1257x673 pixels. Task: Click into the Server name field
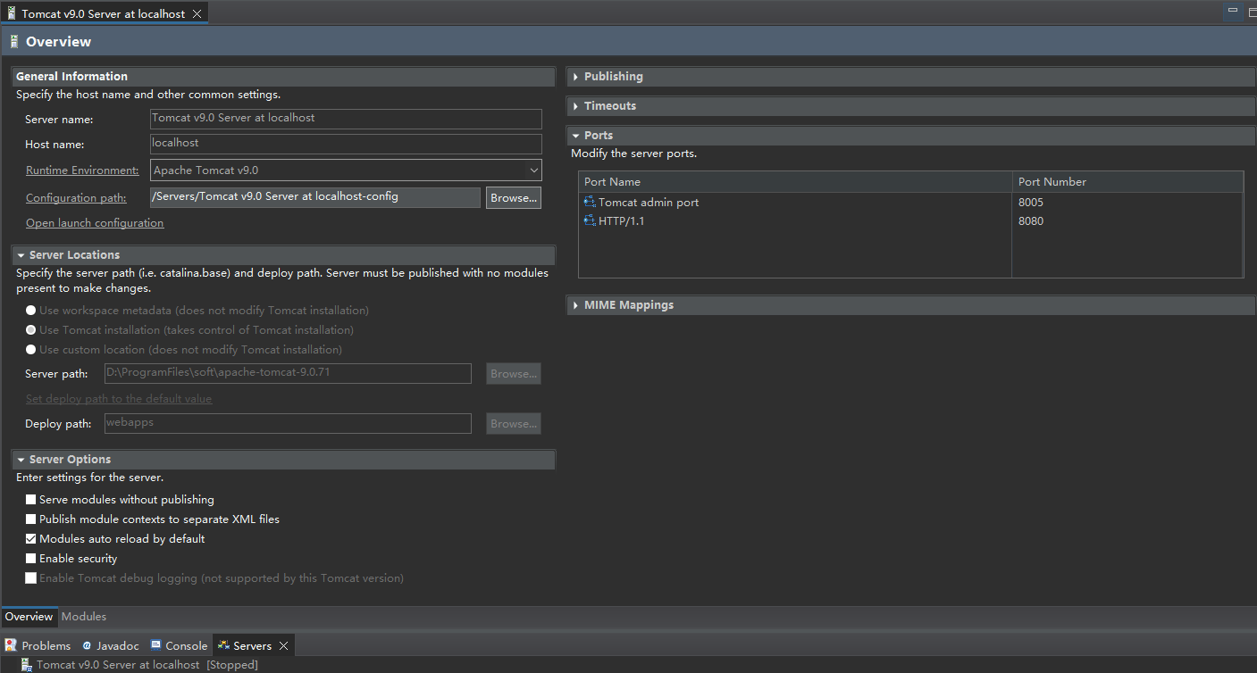pyautogui.click(x=346, y=119)
